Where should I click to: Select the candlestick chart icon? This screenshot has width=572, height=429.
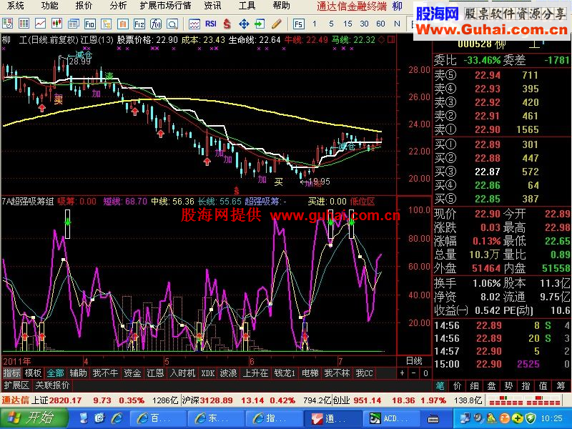point(56,24)
